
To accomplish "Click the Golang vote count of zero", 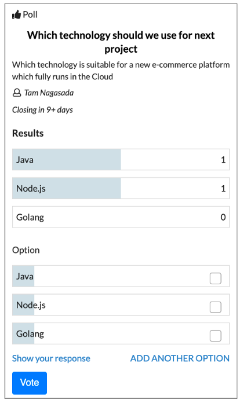I will click(223, 217).
